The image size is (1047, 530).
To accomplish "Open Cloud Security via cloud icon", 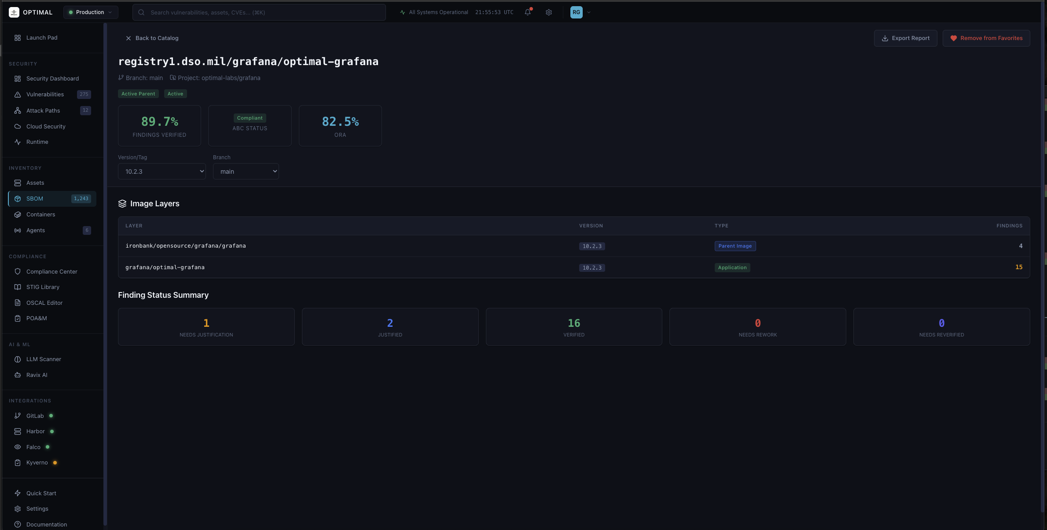I will tap(18, 126).
